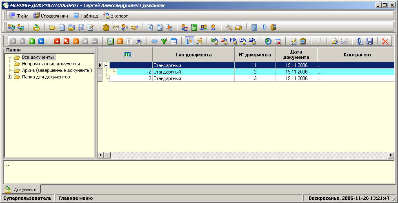Image resolution: width=398 pixels, height=203 pixels.
Task: Click the blue info icon
Action: coord(264,27)
